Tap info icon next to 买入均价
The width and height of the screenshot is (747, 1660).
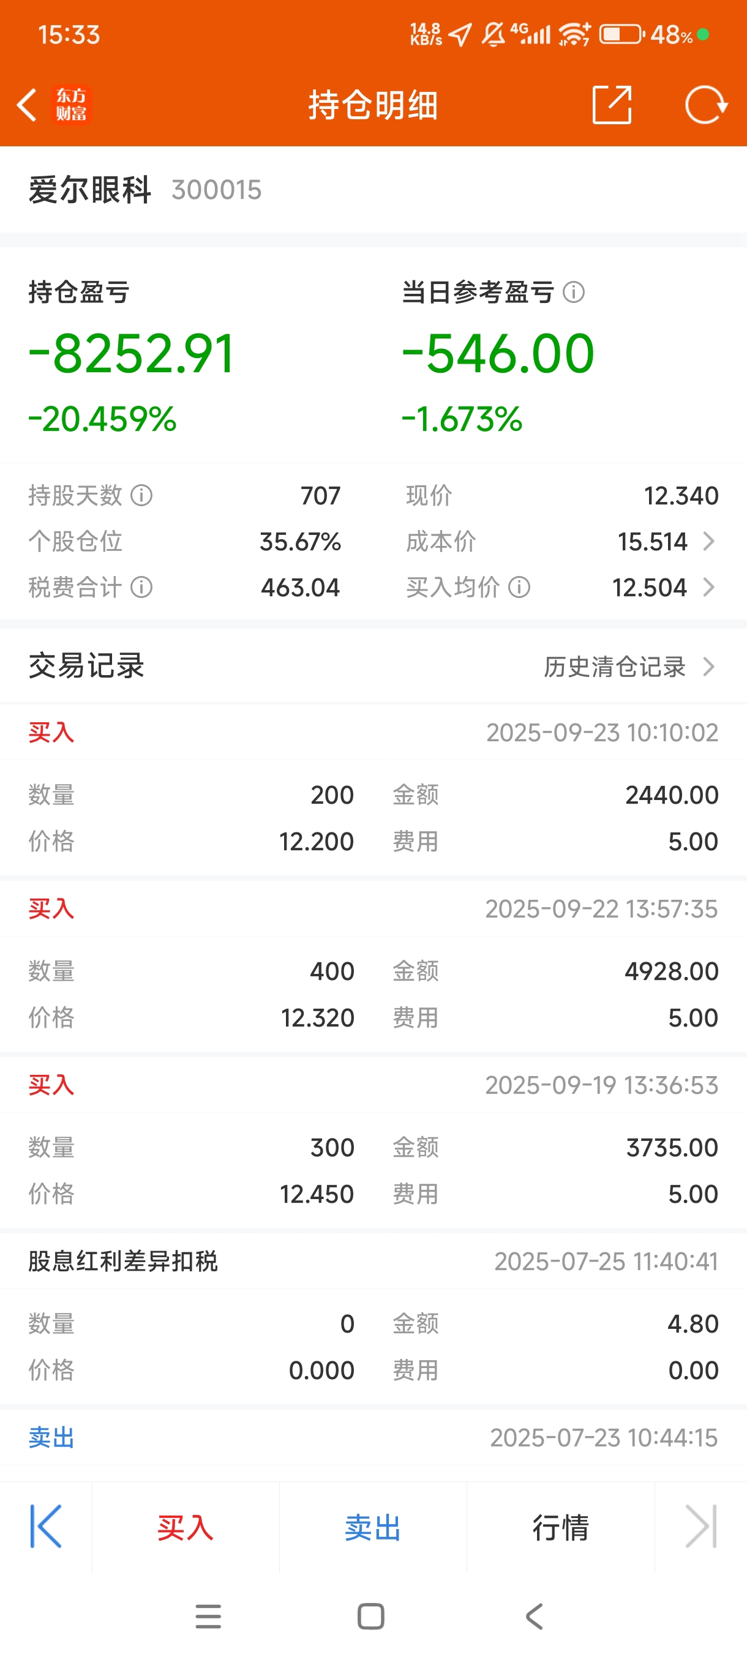point(519,587)
